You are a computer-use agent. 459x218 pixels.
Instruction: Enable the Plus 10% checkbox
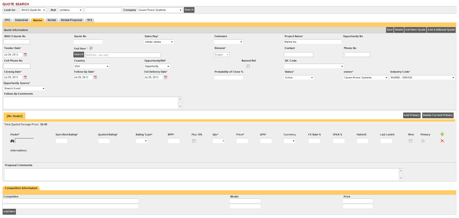click(194, 141)
